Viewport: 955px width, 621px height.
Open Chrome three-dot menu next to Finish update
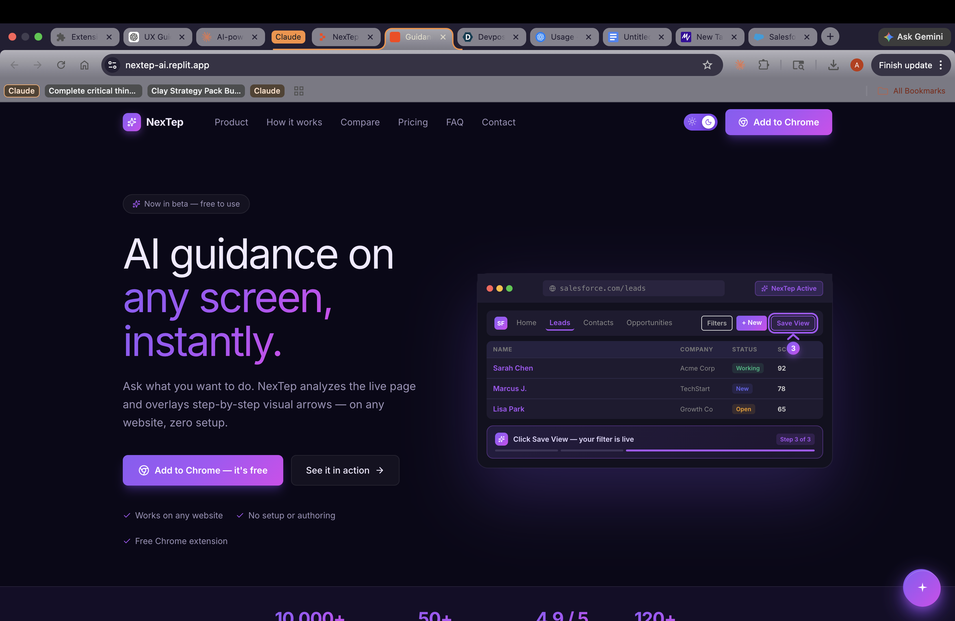point(941,65)
